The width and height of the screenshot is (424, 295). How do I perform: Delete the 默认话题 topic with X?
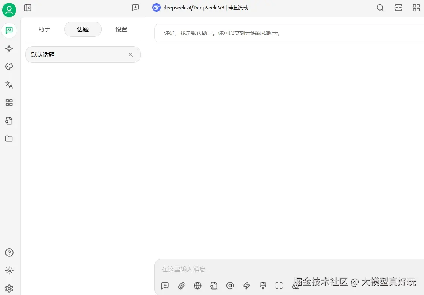[x=131, y=55]
